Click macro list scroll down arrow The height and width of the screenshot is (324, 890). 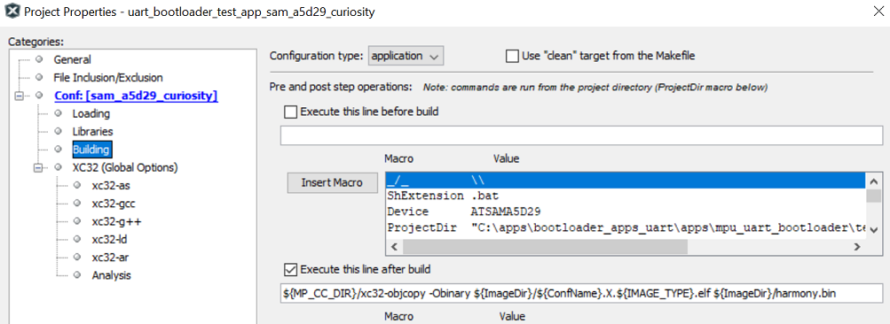click(873, 231)
